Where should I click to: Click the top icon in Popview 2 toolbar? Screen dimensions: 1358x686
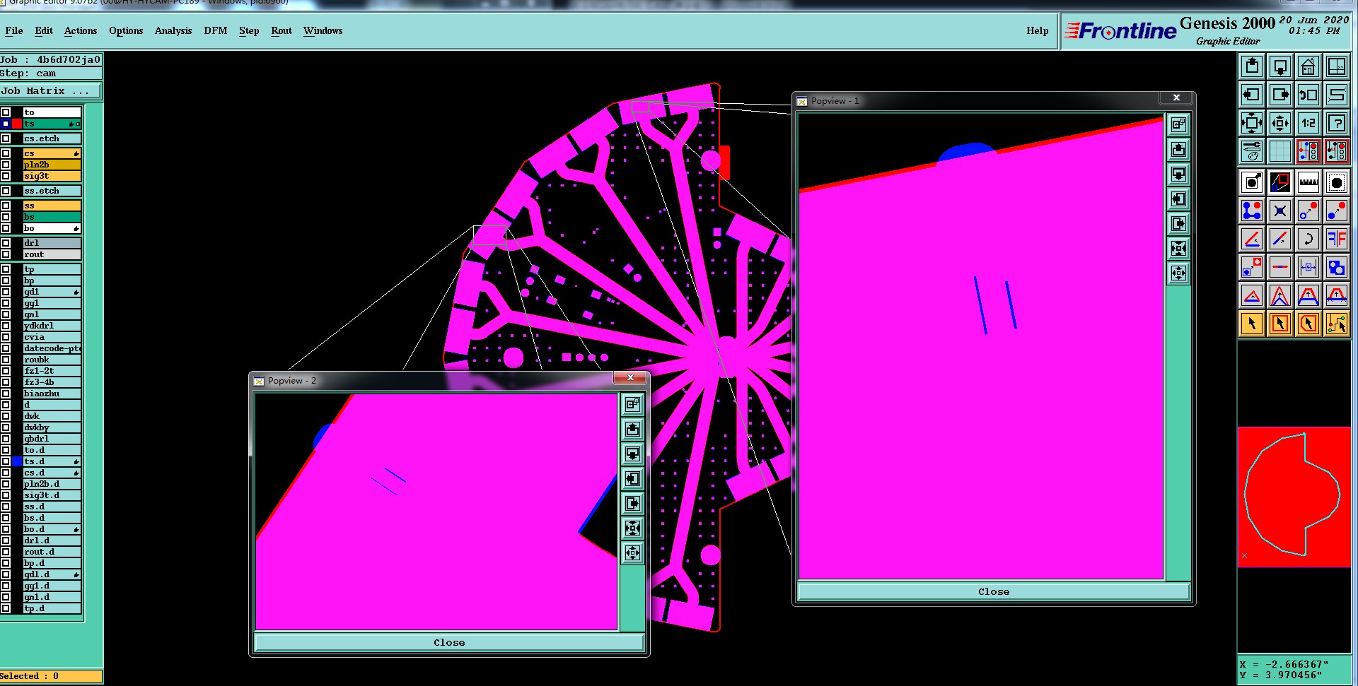point(632,404)
